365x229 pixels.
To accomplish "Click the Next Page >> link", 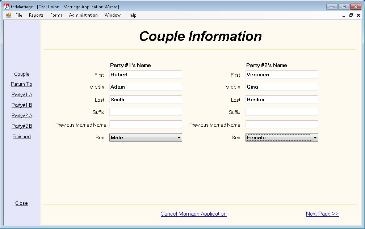I will tap(322, 214).
